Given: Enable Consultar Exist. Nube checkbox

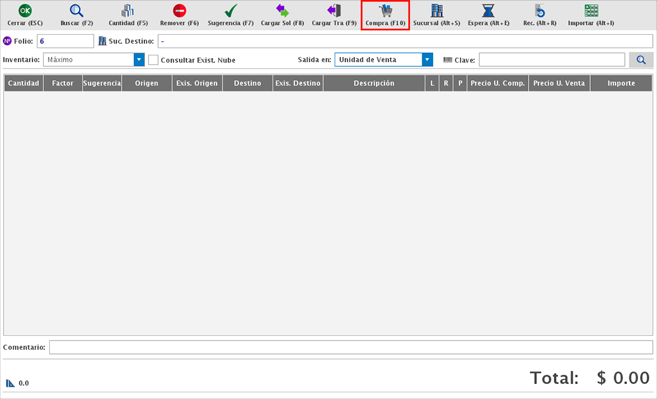Looking at the screenshot, I should tap(153, 60).
